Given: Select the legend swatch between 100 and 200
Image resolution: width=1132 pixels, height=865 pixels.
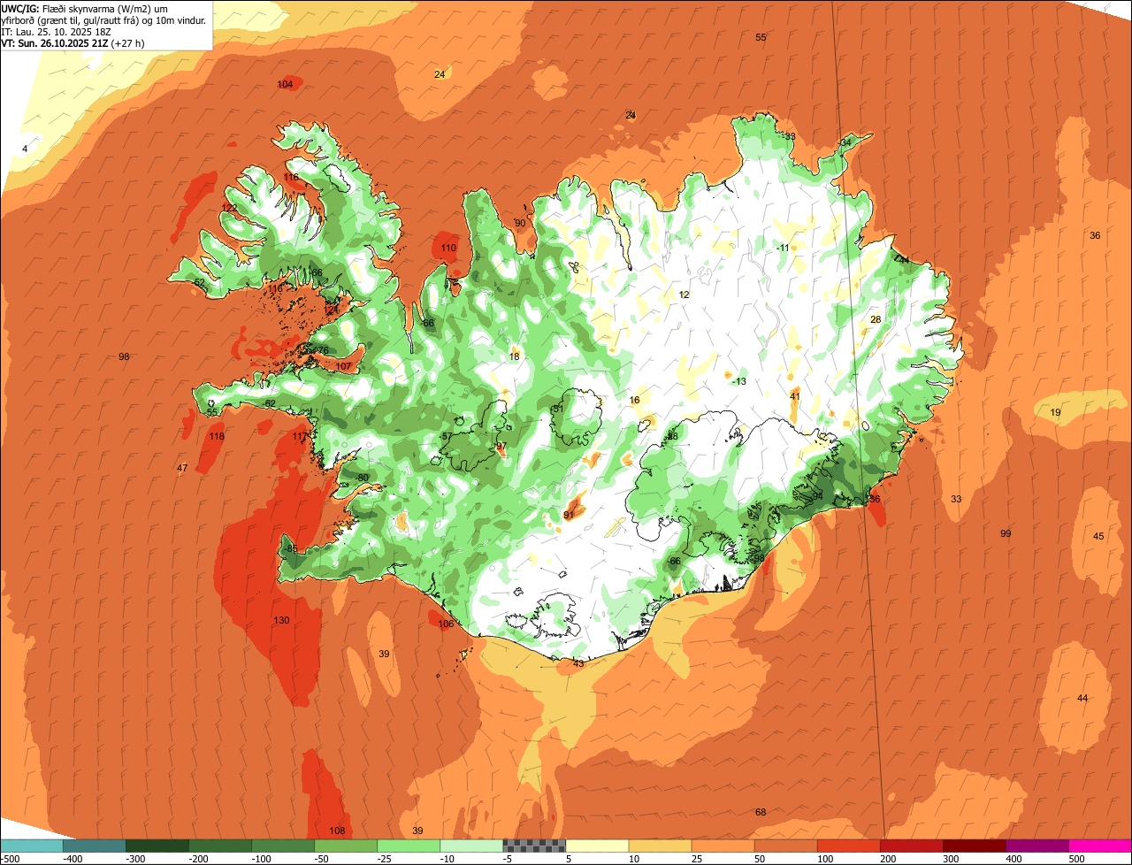Looking at the screenshot, I should 849,846.
